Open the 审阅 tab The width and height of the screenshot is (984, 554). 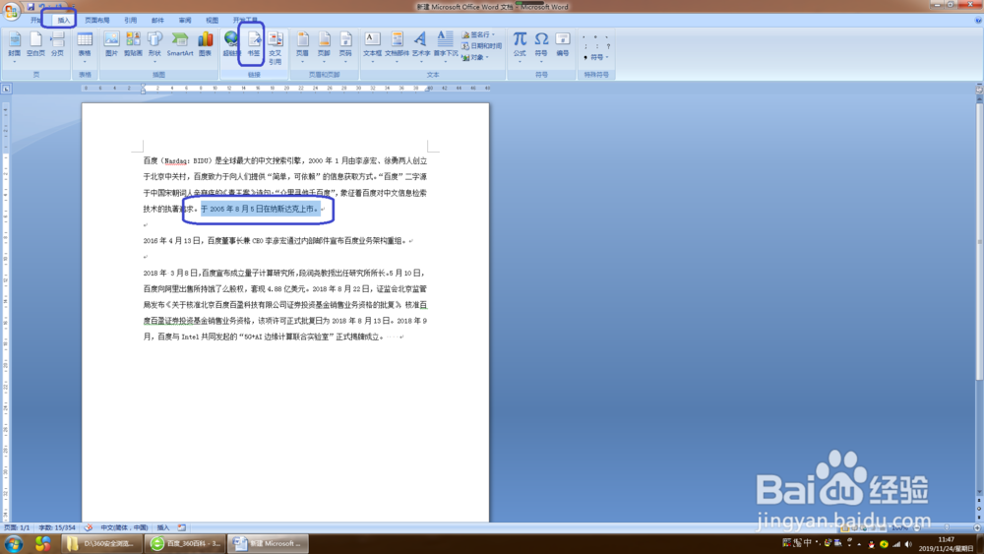185,20
